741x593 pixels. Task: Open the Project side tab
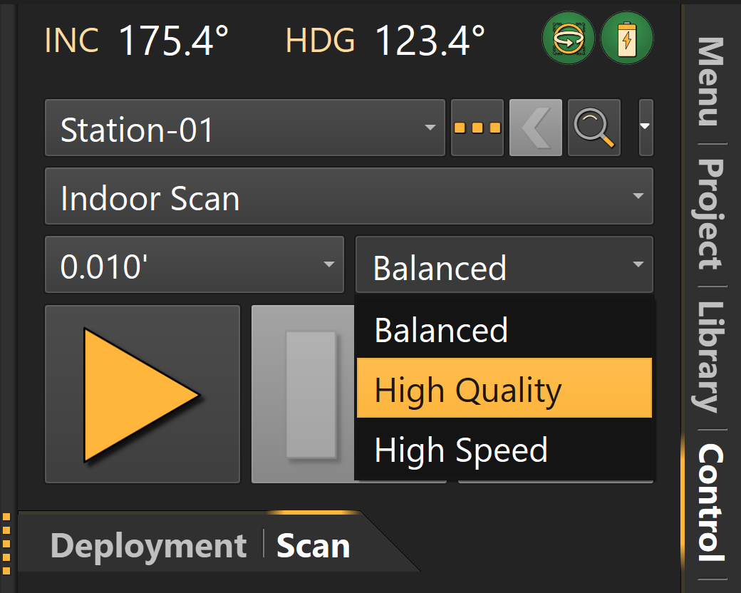click(x=710, y=214)
